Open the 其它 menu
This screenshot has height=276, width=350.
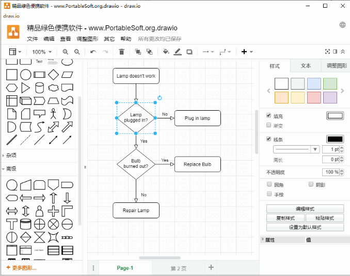click(x=109, y=39)
